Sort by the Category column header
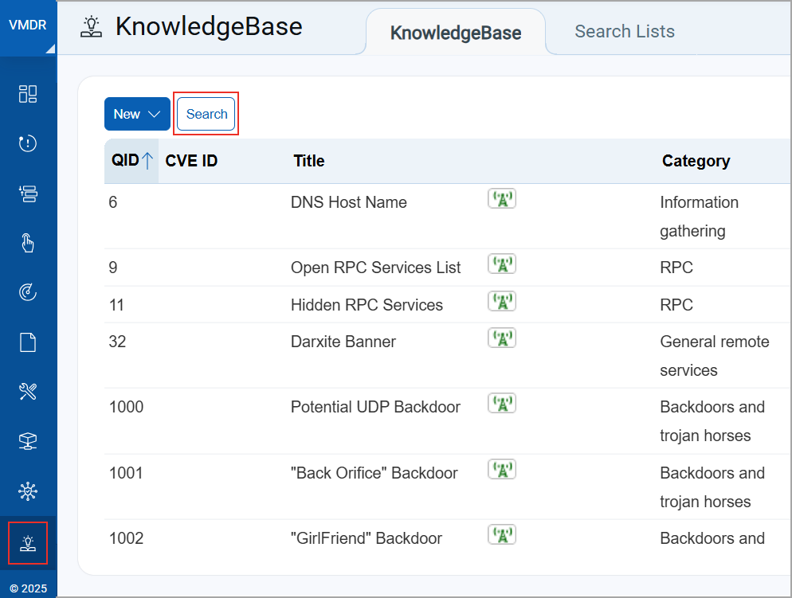792x598 pixels. pyautogui.click(x=696, y=161)
